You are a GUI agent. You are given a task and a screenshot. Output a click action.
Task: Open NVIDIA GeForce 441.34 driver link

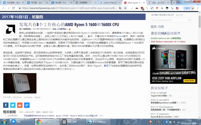click(x=166, y=38)
